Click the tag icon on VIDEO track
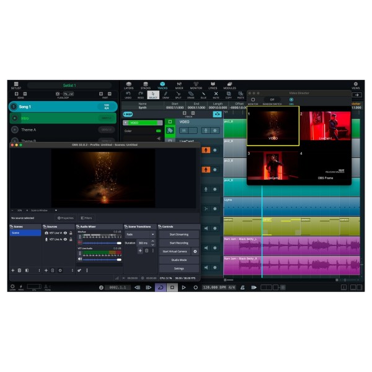 click(x=170, y=130)
